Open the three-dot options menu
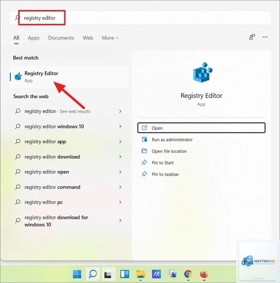Screen dimensions: 280x283 [x=265, y=37]
